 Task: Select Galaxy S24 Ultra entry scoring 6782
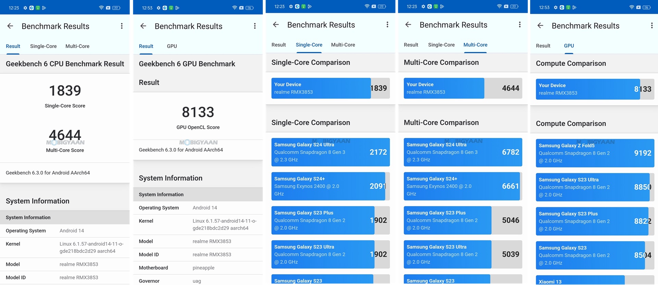463,152
